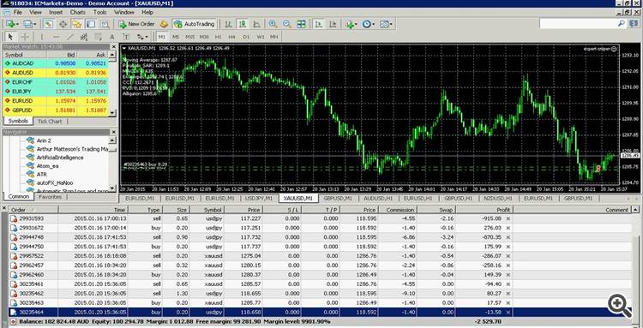Open the Help menu

click(147, 13)
